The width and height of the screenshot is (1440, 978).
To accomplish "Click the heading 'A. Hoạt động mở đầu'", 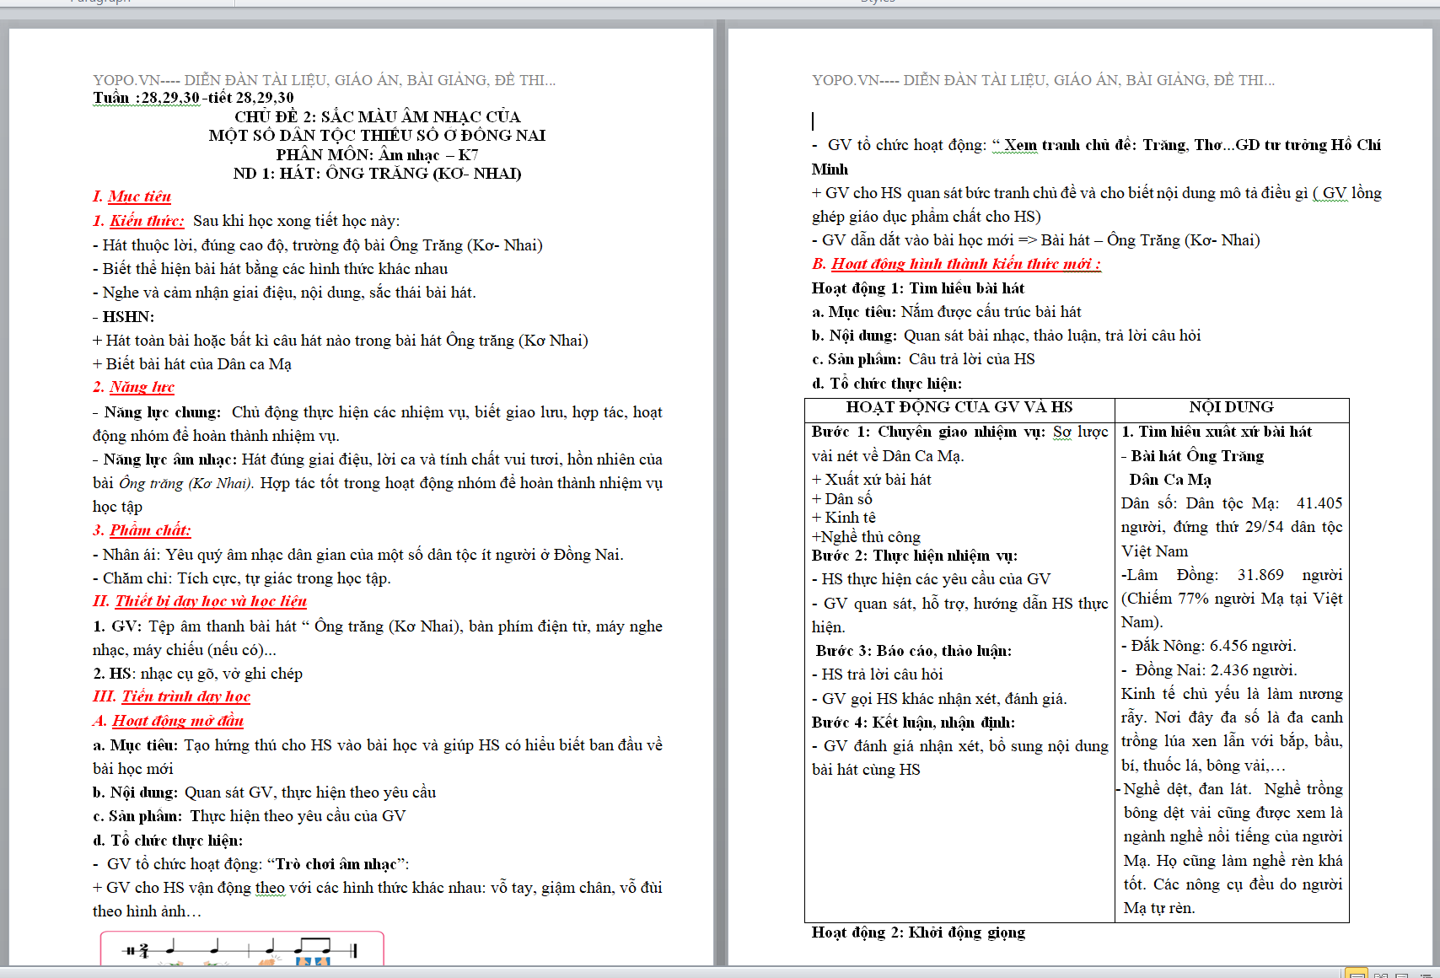I will 168,721.
